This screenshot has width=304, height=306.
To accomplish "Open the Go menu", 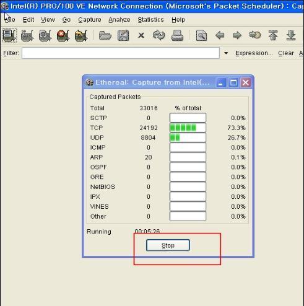I will pos(66,20).
